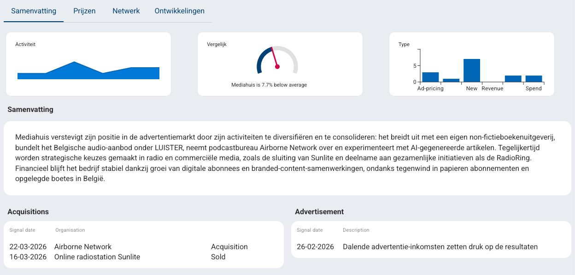Open the Ontwikkelingen tab
575x275 pixels.
[180, 11]
